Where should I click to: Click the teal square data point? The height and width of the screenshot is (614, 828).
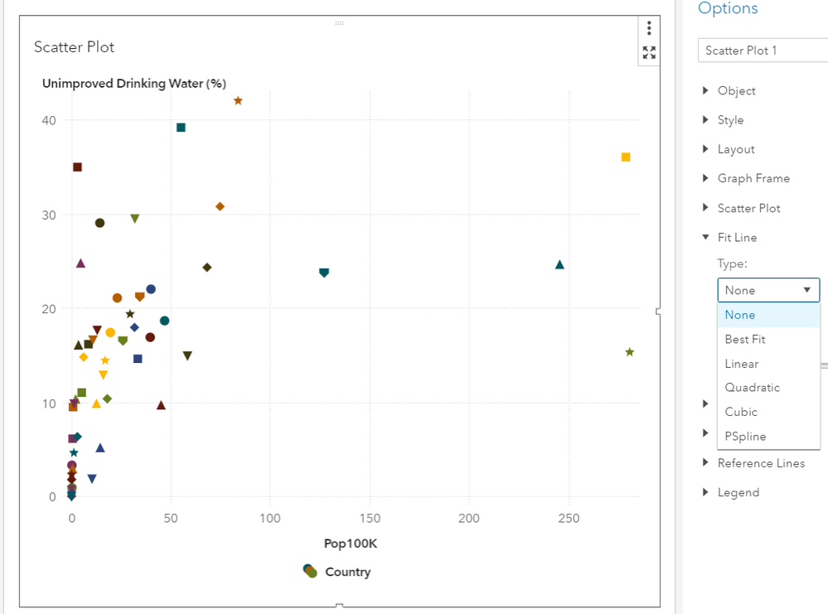(x=181, y=128)
